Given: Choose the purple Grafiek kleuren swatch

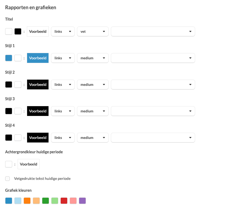Looking at the screenshot, I should (x=82, y=201).
